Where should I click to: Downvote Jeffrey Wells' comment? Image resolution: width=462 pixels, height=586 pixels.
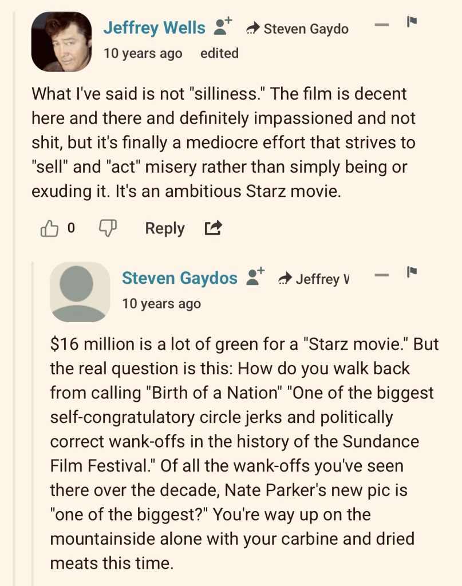coord(108,228)
